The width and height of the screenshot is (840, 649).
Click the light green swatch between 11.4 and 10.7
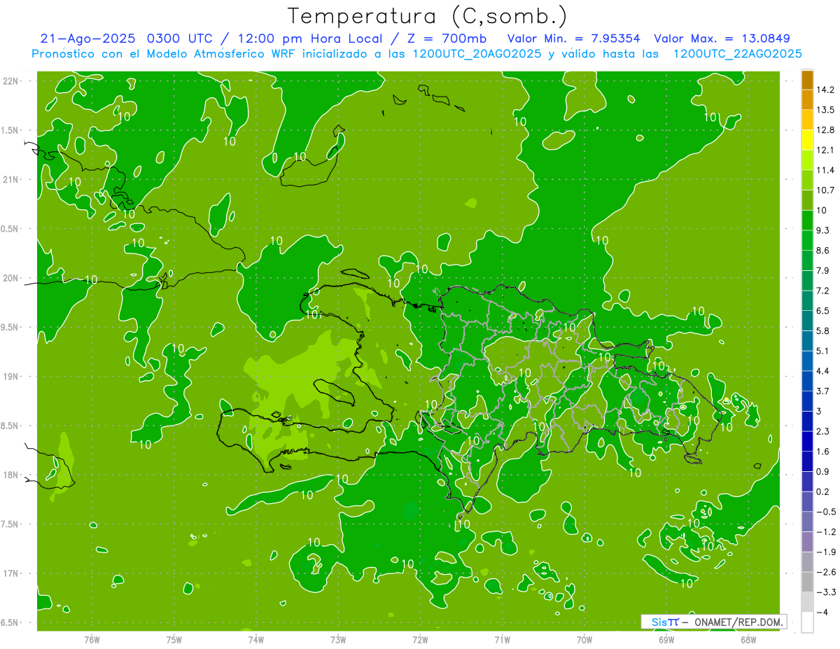tap(807, 180)
